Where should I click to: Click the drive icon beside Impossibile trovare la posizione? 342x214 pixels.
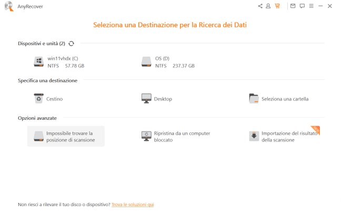(x=38, y=136)
